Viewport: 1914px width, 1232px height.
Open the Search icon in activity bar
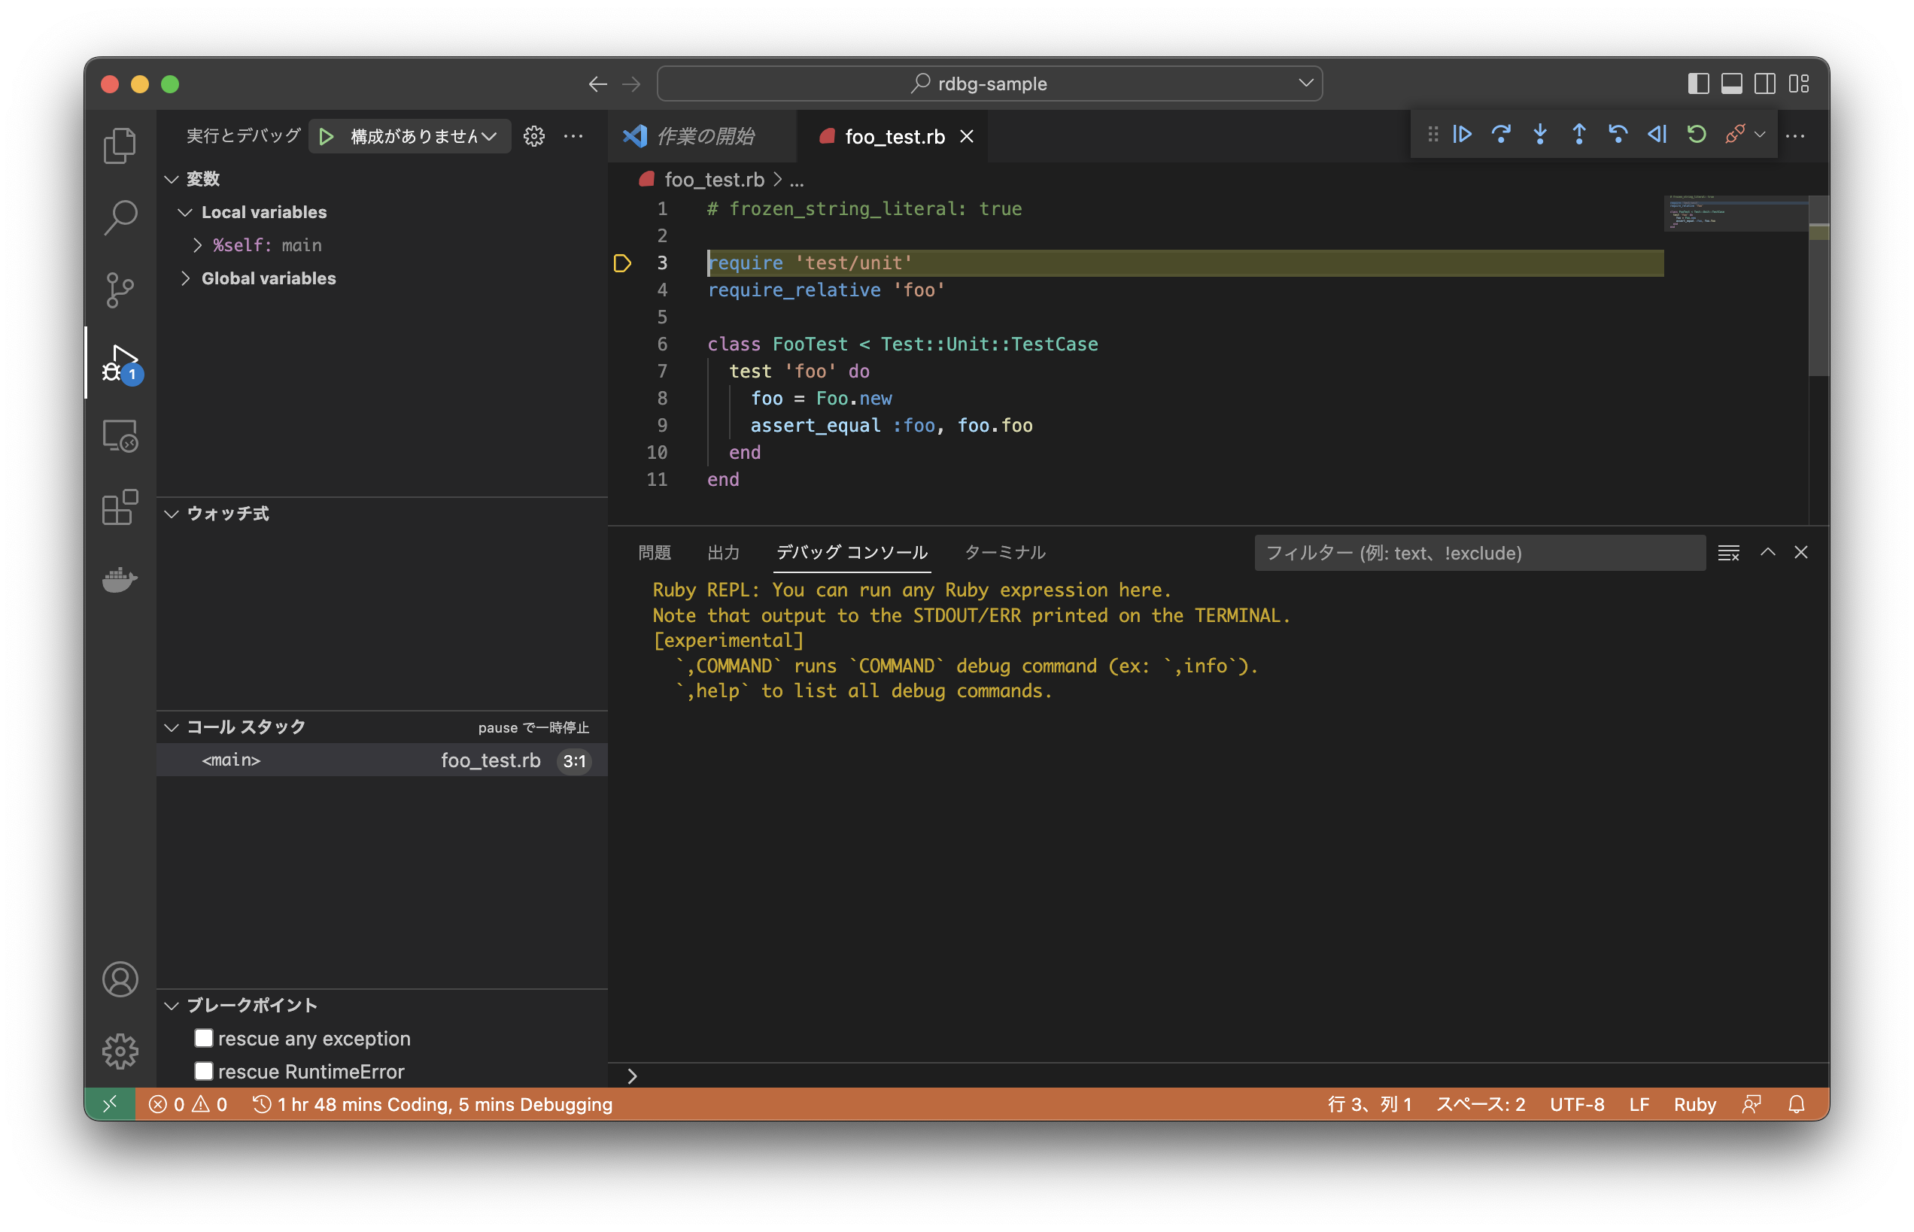coord(120,217)
